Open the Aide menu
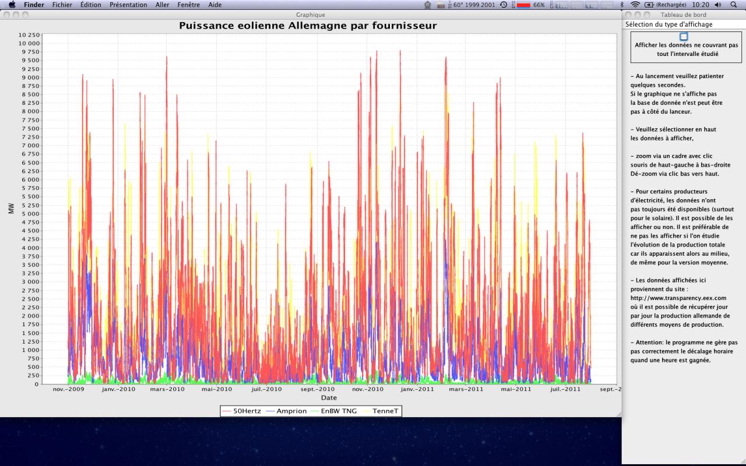 point(214,5)
